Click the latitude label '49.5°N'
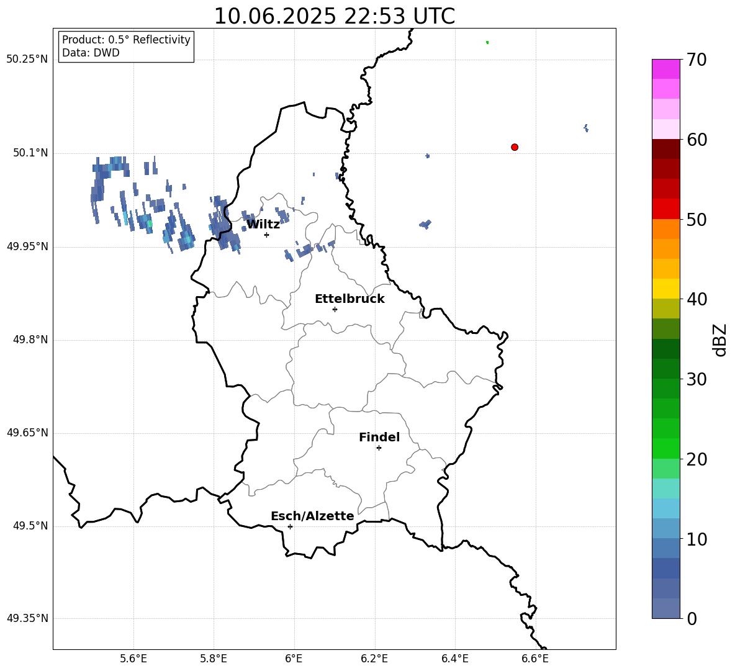The image size is (735, 671). (x=30, y=526)
